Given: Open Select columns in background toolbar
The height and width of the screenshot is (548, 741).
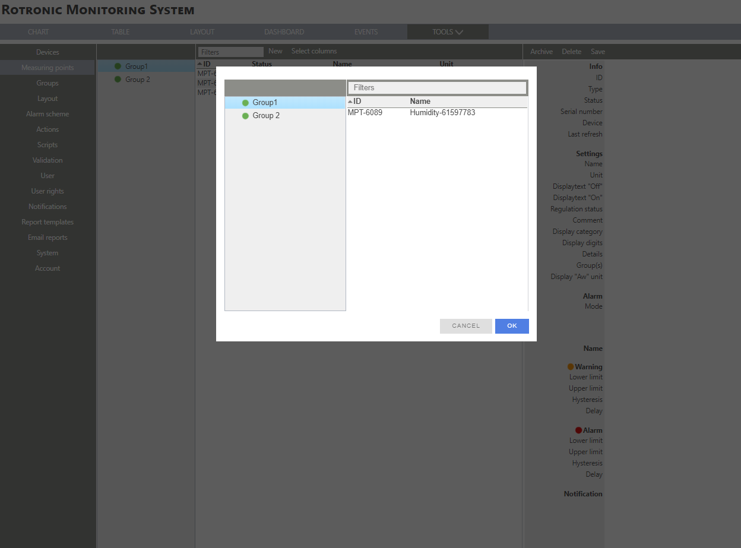Looking at the screenshot, I should [x=314, y=51].
